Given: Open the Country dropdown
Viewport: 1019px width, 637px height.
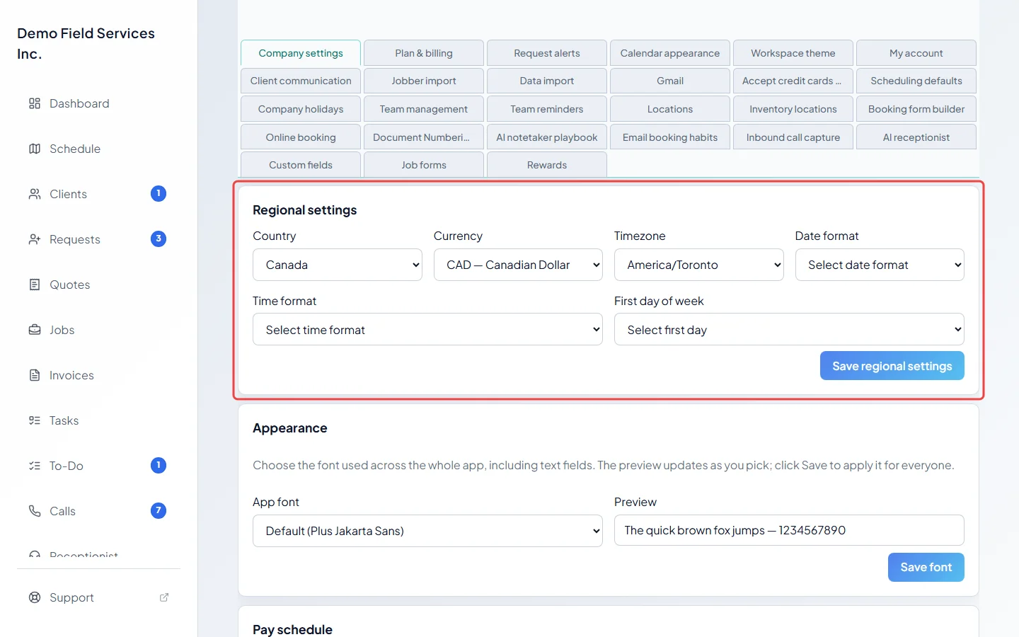Looking at the screenshot, I should [338, 265].
